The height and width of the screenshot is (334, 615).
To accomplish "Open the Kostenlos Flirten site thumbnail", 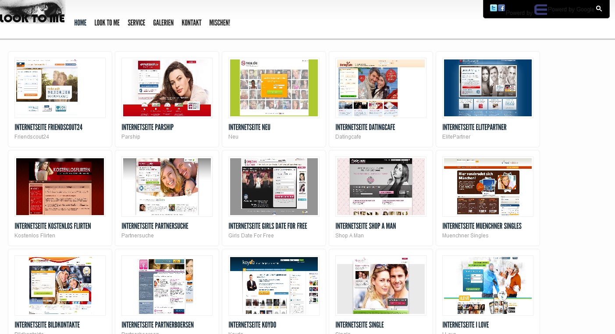I will [x=60, y=187].
